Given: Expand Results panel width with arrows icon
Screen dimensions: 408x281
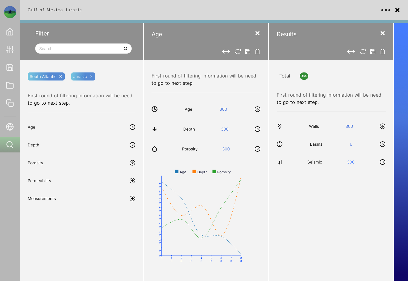Looking at the screenshot, I should [351, 52].
